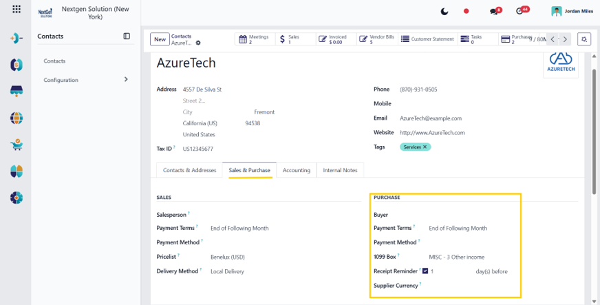Go to next record arrow
Image resolution: width=600 pixels, height=305 pixels.
(x=565, y=39)
